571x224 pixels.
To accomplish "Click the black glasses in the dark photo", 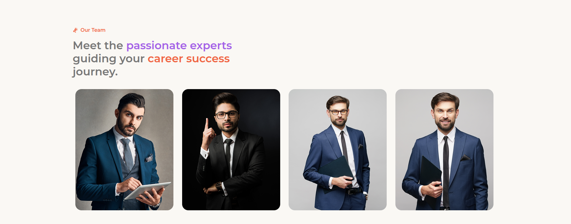I will (226, 115).
